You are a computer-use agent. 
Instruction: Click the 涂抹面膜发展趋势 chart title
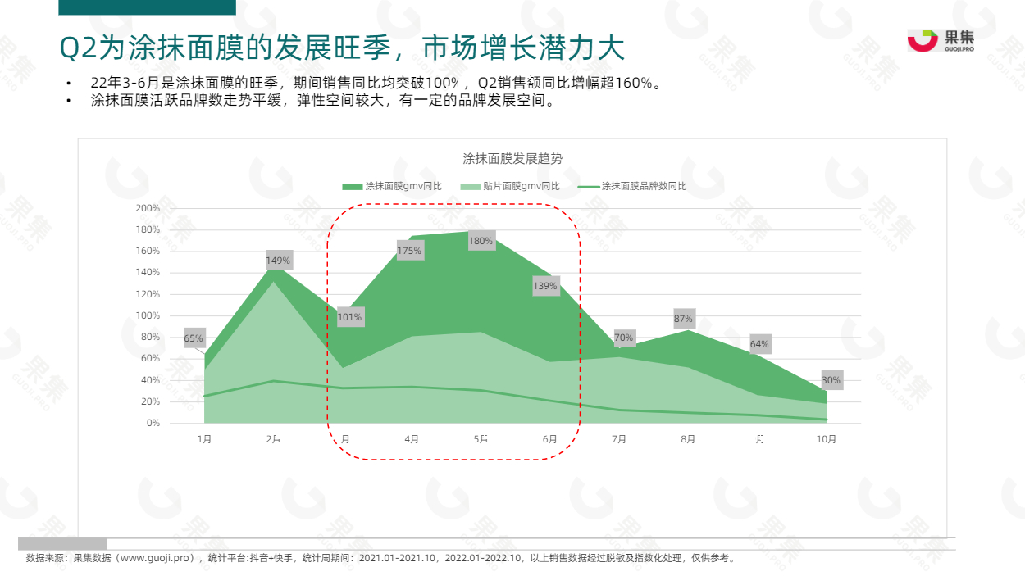pos(512,157)
